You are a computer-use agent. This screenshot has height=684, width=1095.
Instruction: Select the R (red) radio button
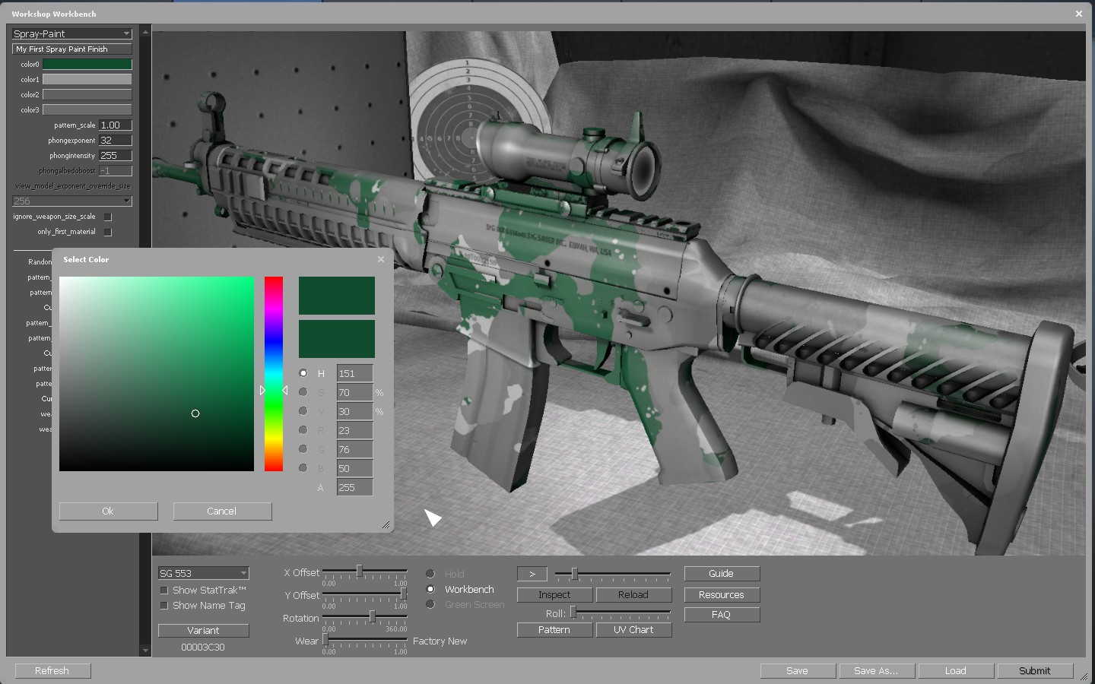point(303,430)
